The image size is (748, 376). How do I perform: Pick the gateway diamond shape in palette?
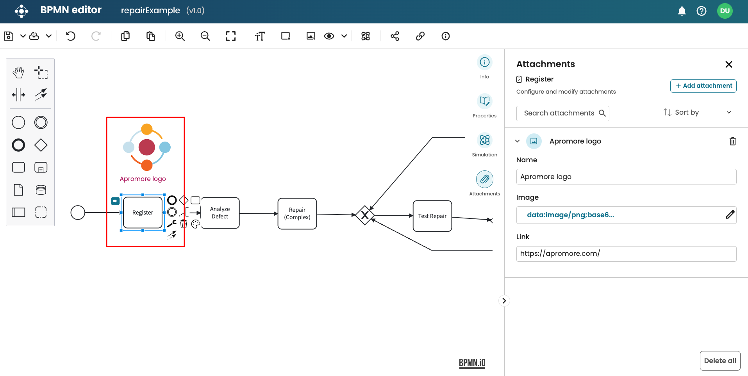coord(41,145)
